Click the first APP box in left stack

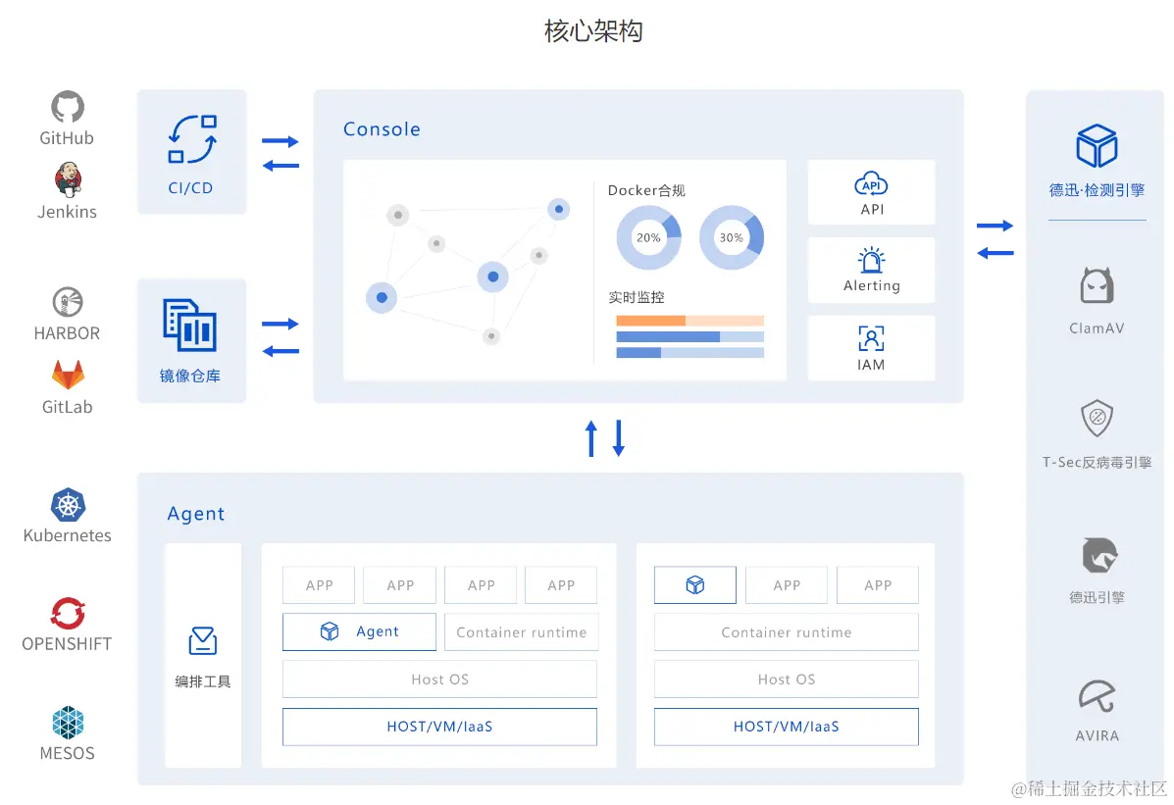pos(319,584)
